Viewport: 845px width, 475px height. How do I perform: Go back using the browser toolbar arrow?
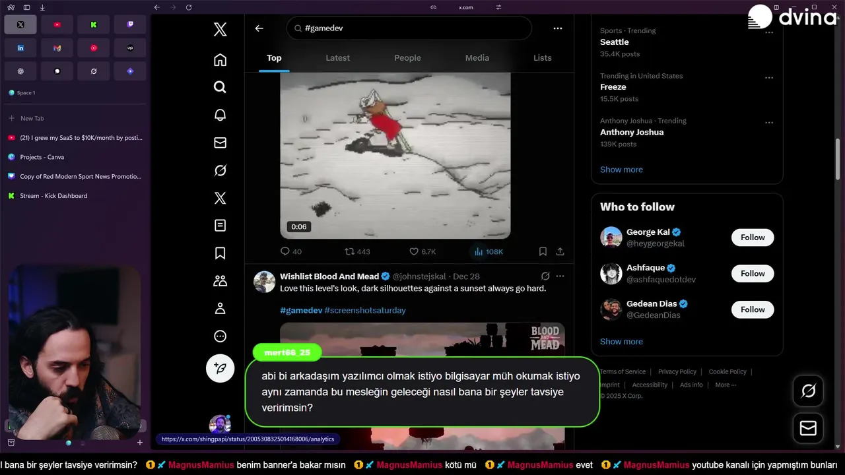coord(156,7)
